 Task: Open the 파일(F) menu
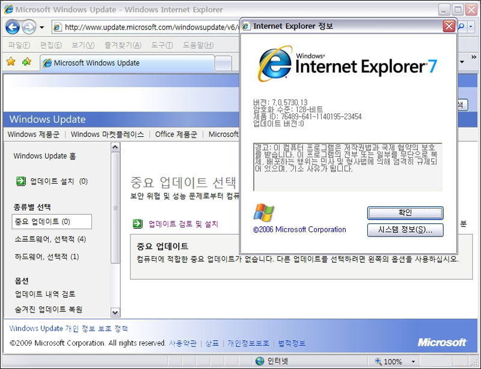tap(19, 45)
